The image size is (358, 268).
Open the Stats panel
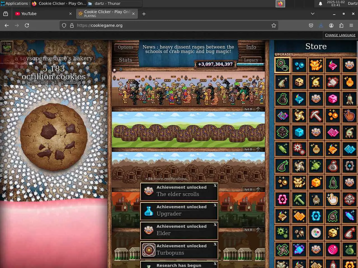pos(126,60)
